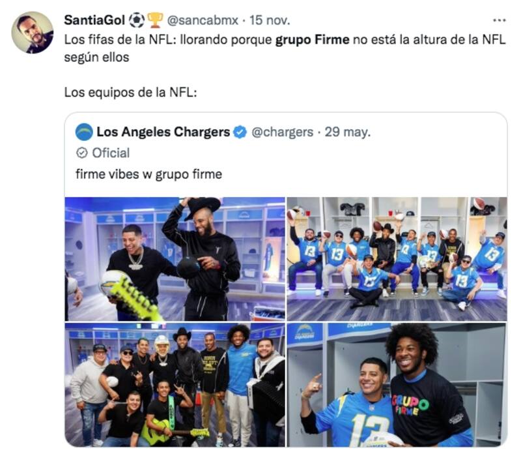Click the 'firme vibes w grupo firme' text
Viewport: 521px width, 454px height.
[148, 174]
